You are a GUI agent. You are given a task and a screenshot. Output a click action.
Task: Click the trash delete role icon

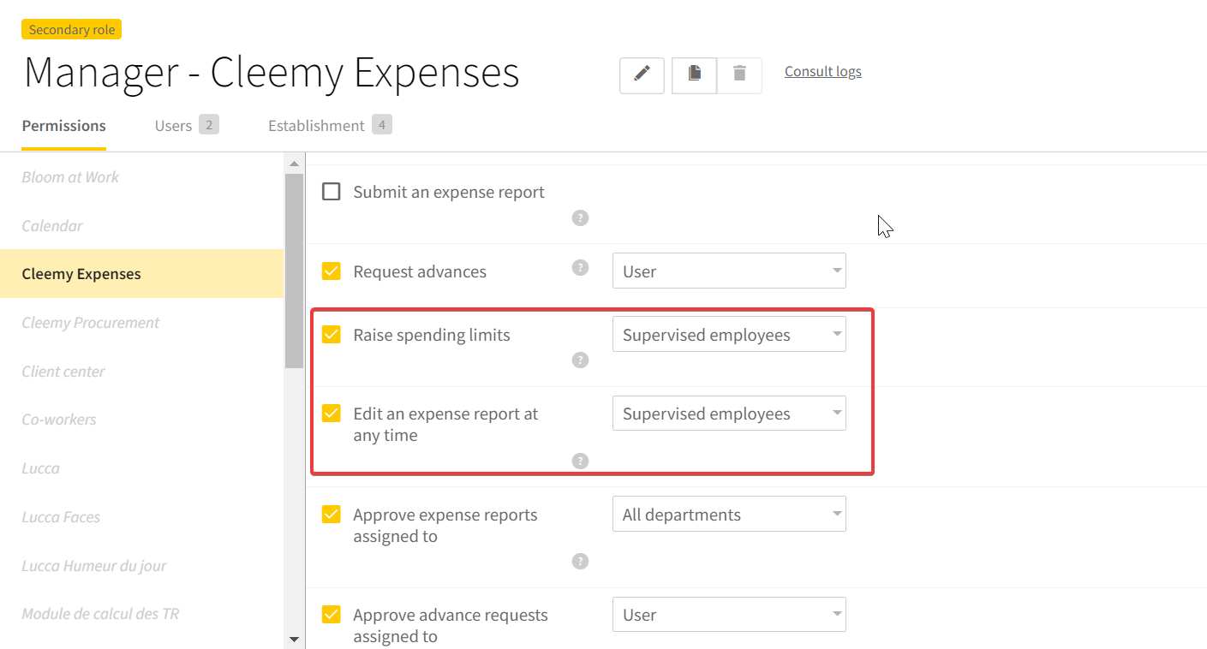pyautogui.click(x=739, y=75)
